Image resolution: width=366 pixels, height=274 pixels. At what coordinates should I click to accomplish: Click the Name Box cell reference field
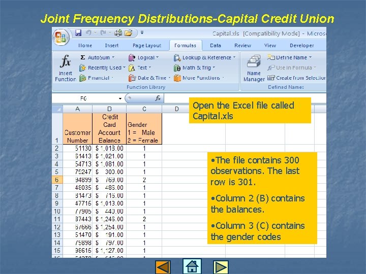85,98
